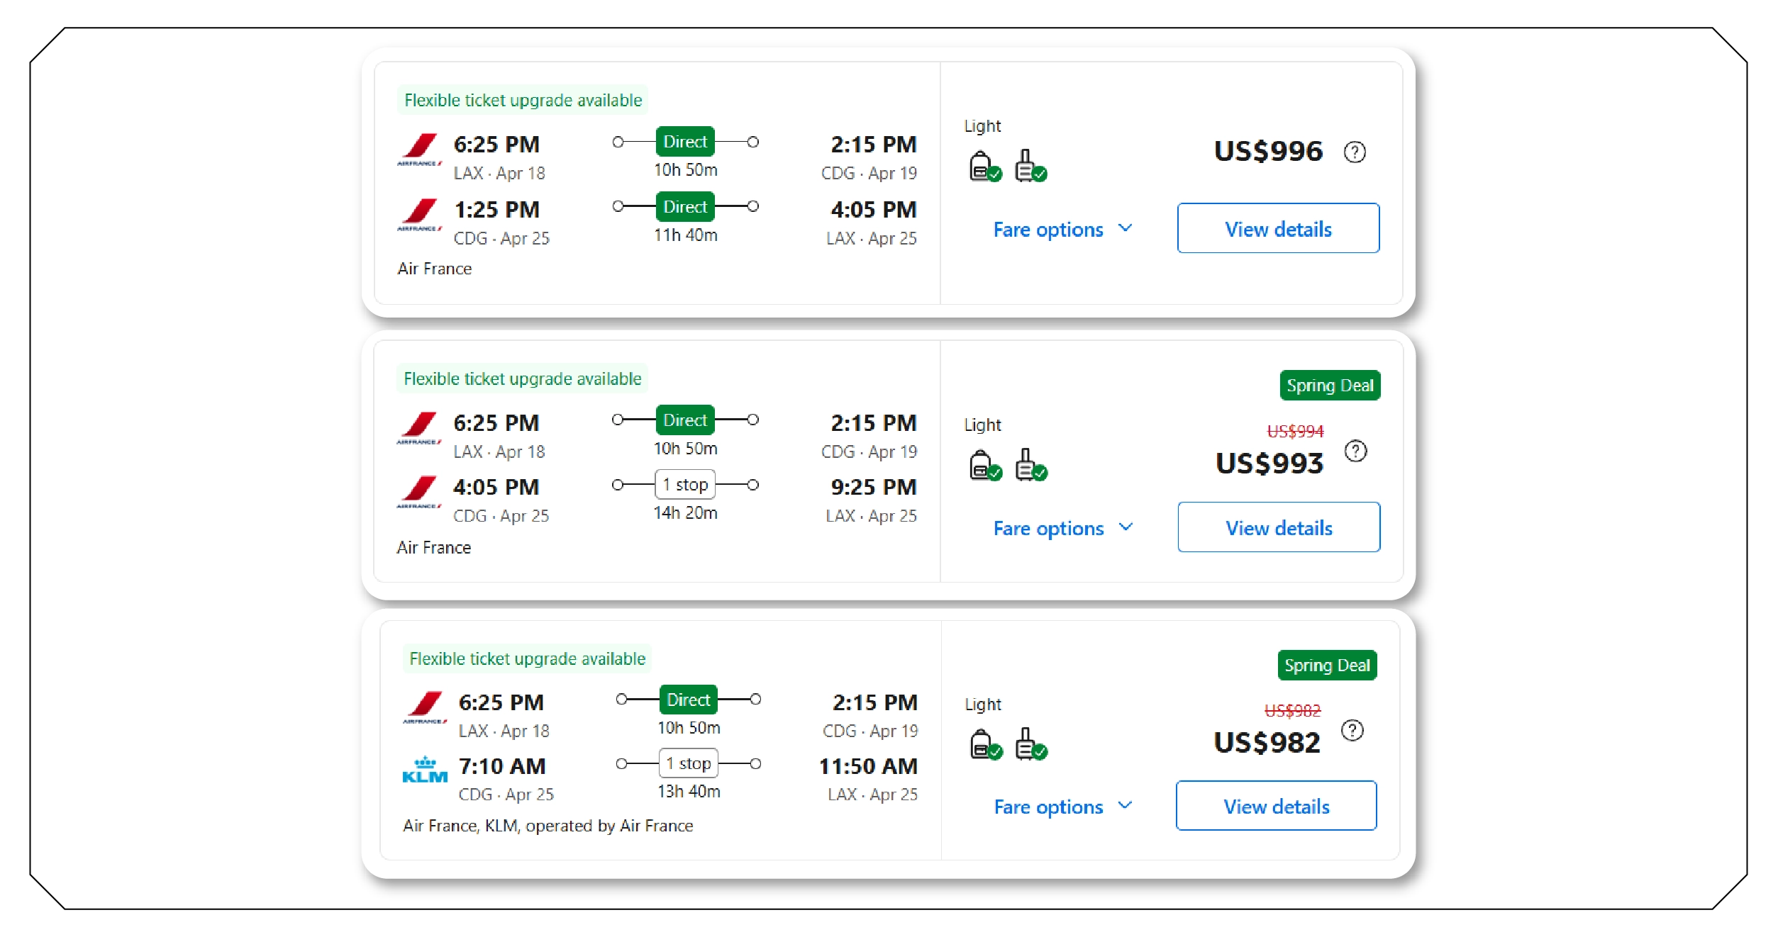The image size is (1778, 937).
Task: Click the backpack icon on the US$982 fare
Action: point(983,744)
